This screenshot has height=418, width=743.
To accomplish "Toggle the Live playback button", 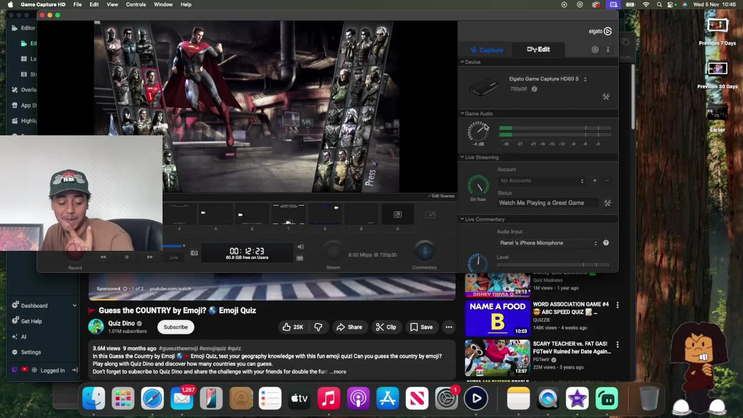I will pyautogui.click(x=174, y=257).
